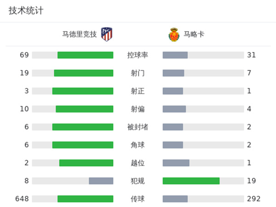Click Mallorca's gray 射偏 bar

(x=174, y=109)
